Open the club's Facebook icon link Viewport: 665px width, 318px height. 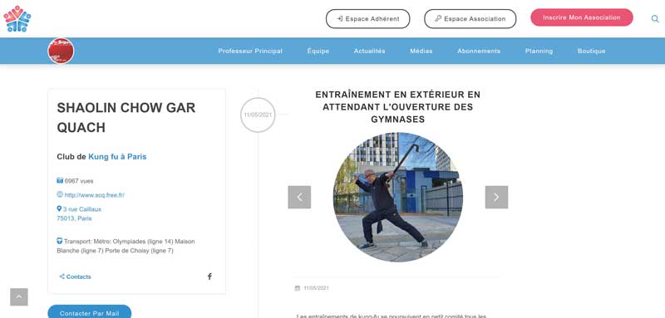click(209, 276)
